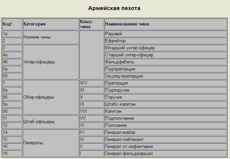This screenshot has height=159, width=230.
Task: Click the code cell '4а'
Action: click(x=12, y=55)
